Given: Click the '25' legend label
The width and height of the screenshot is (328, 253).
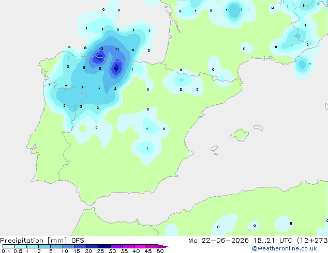Looking at the screenshot, I should (100, 251).
